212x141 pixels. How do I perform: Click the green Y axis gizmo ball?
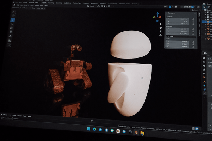click(x=154, y=17)
